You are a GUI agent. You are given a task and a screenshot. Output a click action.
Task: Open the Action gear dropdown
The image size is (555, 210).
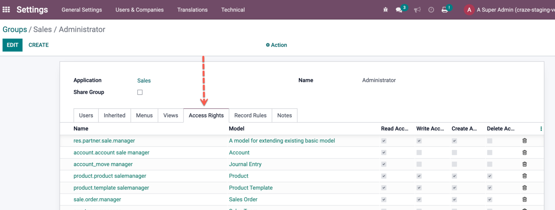coord(276,45)
